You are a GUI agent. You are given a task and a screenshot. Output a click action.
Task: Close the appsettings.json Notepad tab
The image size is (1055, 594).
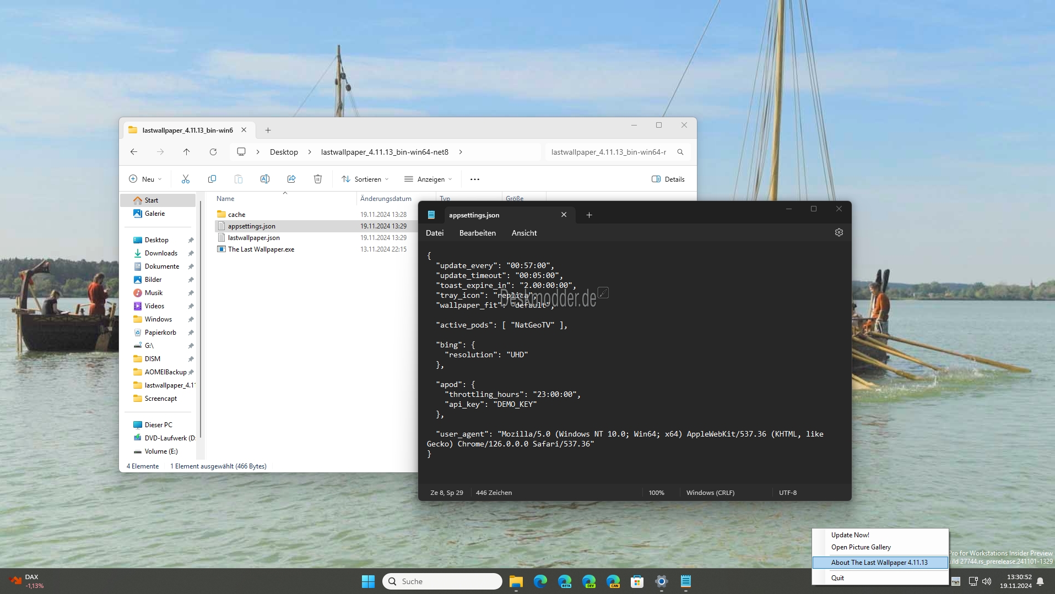click(564, 215)
